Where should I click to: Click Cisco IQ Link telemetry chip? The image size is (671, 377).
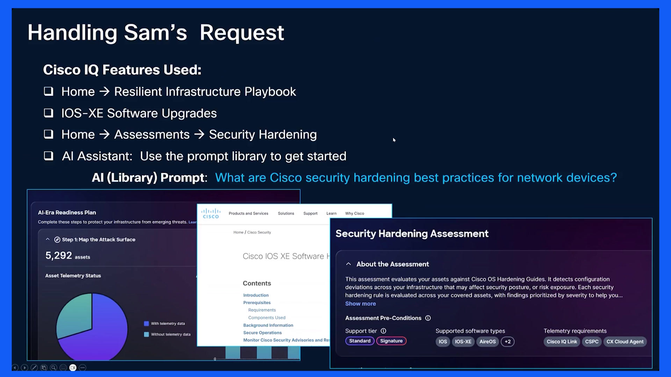coord(562,342)
